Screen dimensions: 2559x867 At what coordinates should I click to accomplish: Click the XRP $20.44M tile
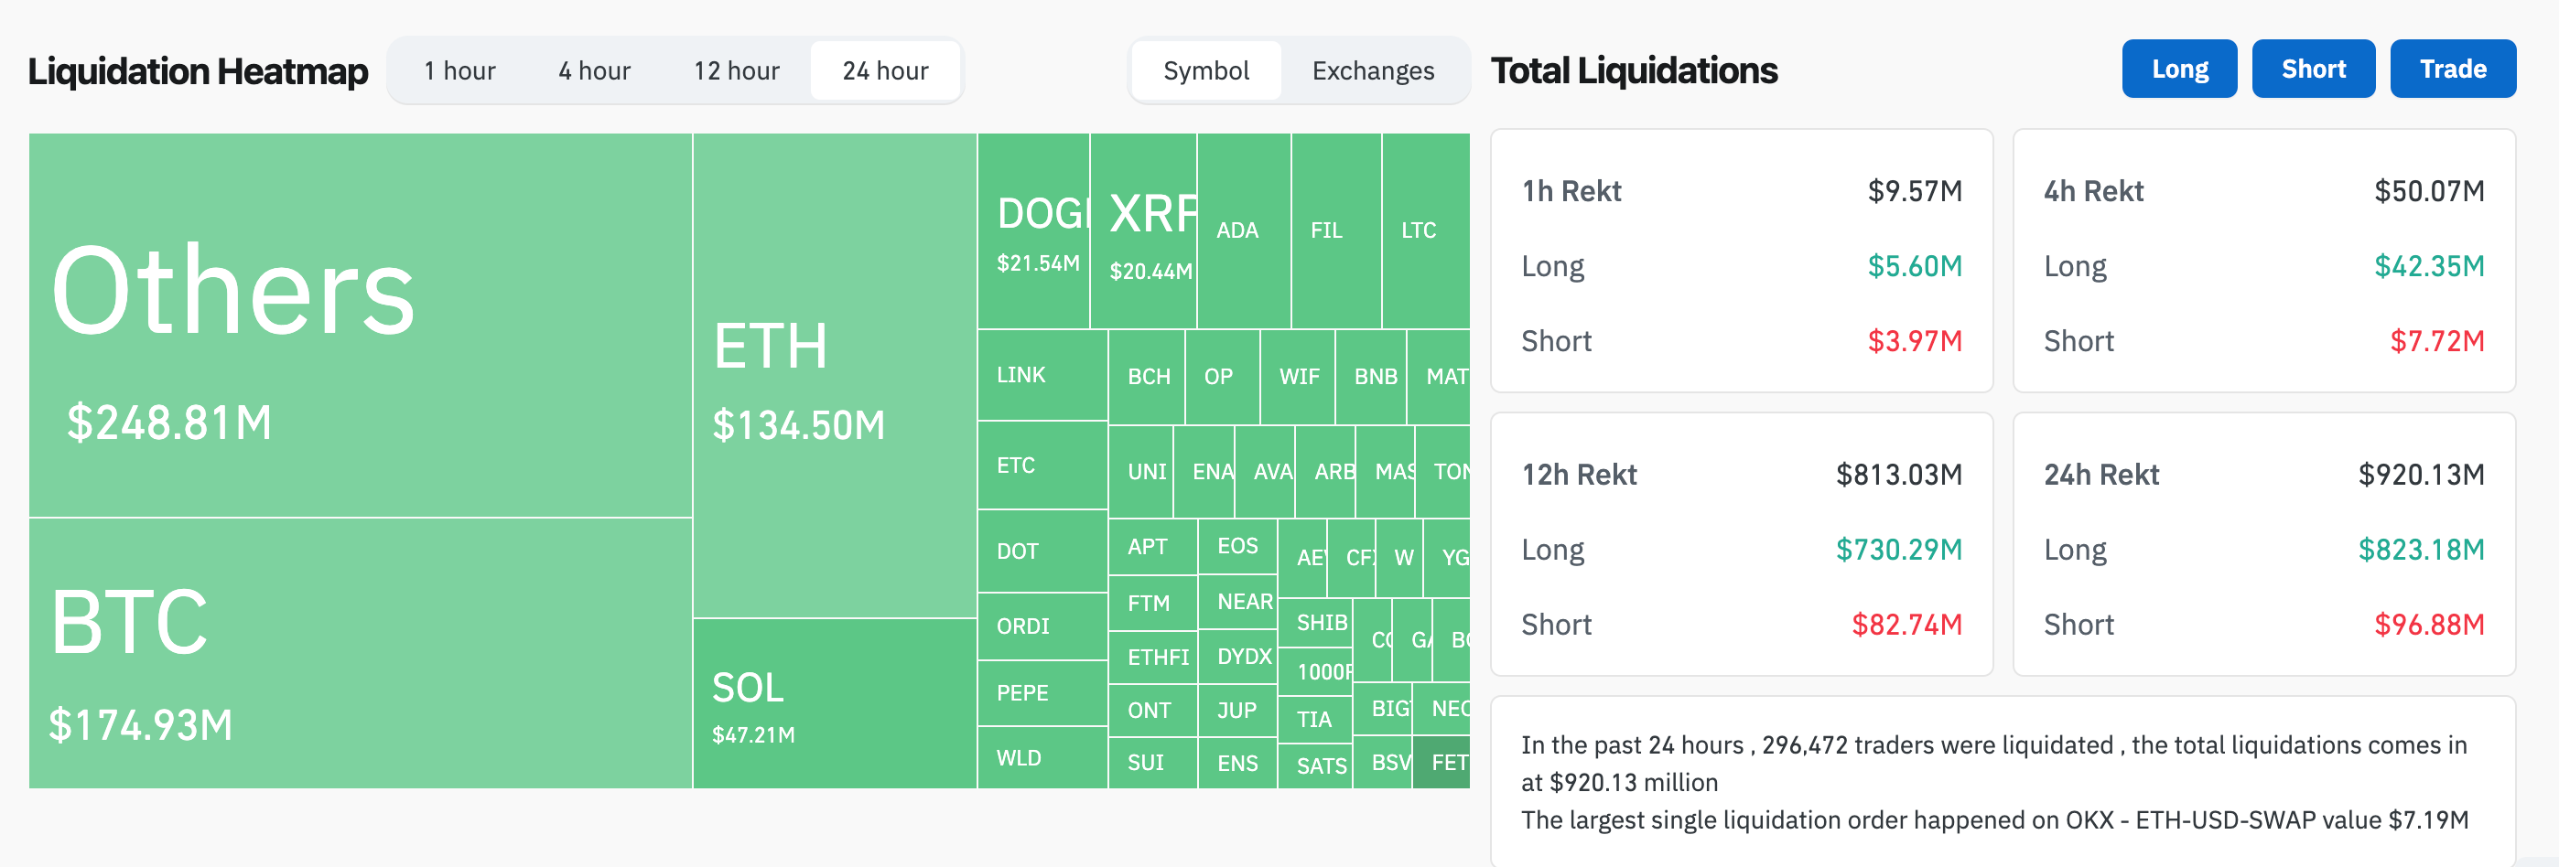1144,231
